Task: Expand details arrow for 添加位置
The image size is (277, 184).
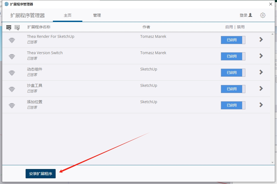Action: pyautogui.click(x=261, y=105)
